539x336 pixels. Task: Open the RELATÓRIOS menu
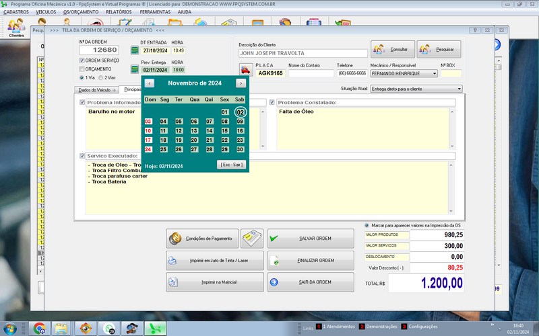click(x=119, y=12)
